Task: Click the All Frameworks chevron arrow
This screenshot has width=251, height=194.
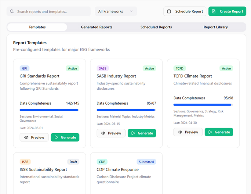Action: click(x=131, y=12)
